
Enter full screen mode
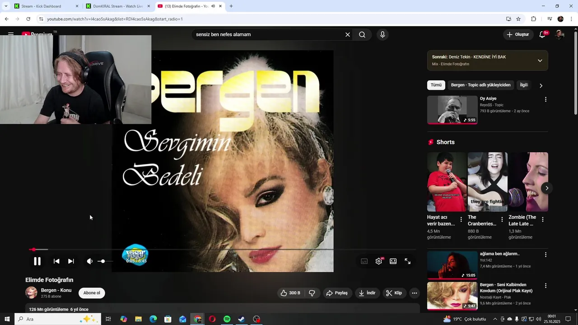point(408,261)
